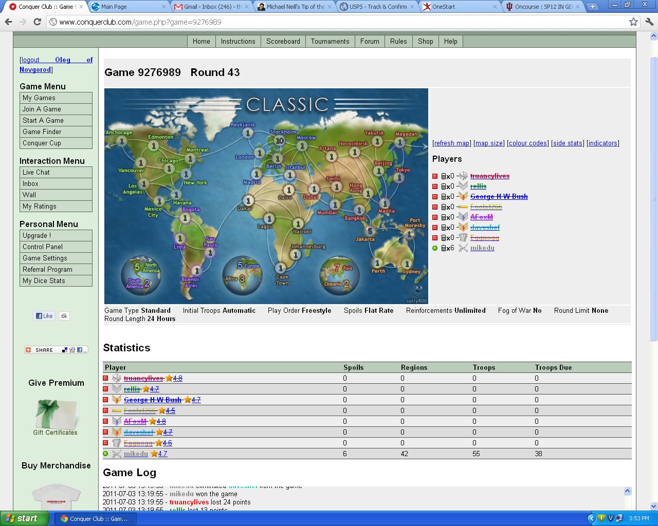Click the Jakarta army circle showing 5
Screen dimensions: 658x526
370,231
